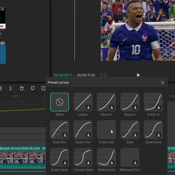Select the Rebound In curve preset

[x=106, y=157]
